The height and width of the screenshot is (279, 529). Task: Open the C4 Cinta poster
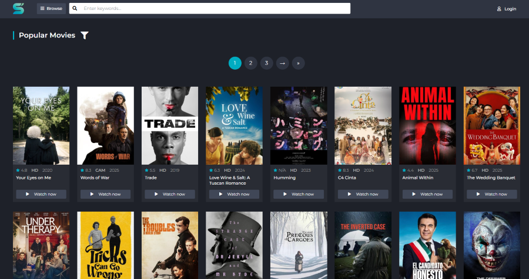click(363, 125)
